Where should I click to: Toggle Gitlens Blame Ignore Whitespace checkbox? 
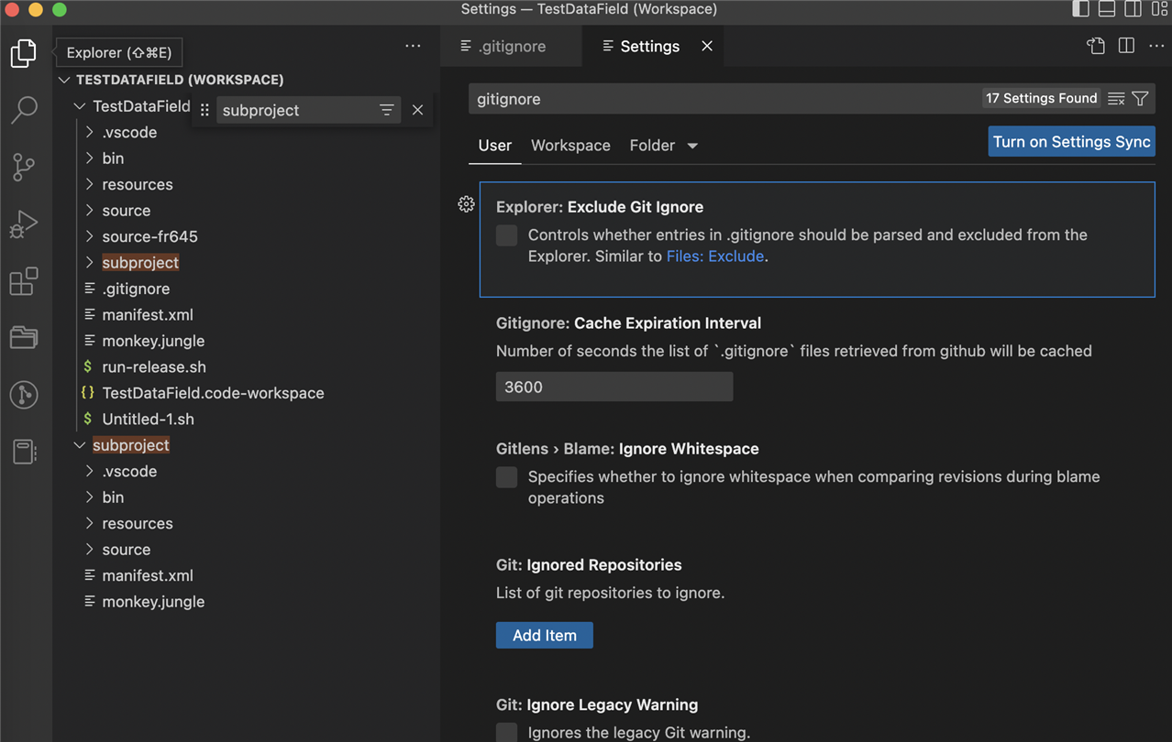(x=506, y=477)
